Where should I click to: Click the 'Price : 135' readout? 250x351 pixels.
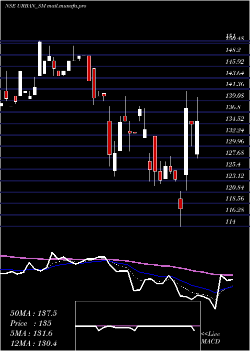coord(31,323)
